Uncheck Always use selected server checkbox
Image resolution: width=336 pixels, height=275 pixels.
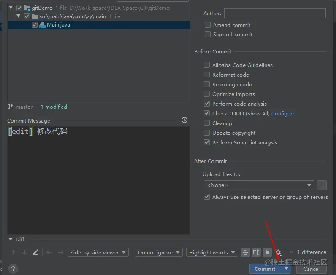206,197
